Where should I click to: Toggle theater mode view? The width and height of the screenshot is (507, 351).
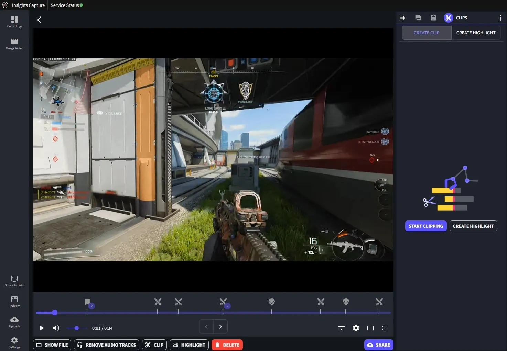(x=370, y=328)
